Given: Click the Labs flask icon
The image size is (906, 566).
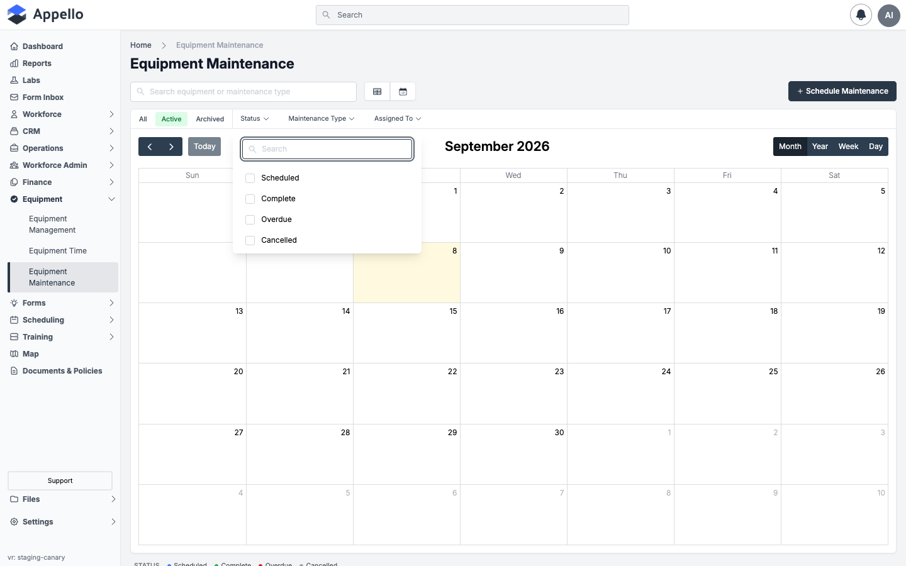Looking at the screenshot, I should click(x=14, y=80).
